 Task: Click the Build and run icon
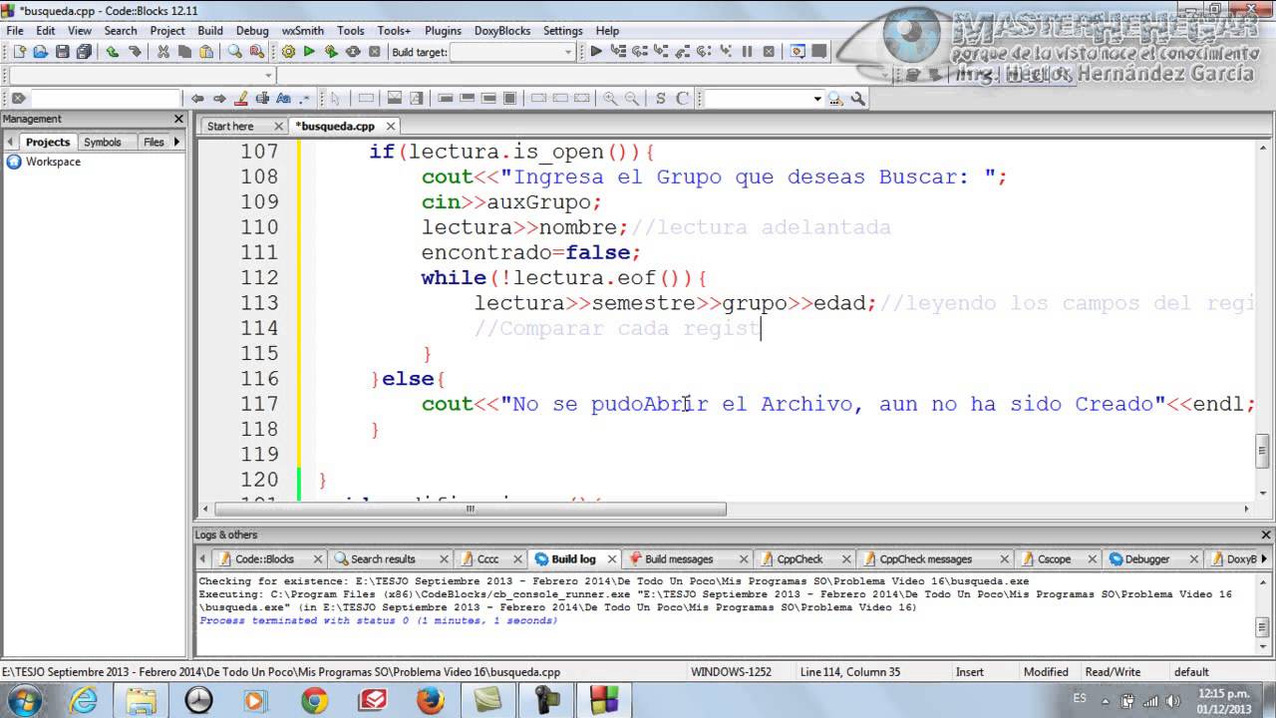331,52
